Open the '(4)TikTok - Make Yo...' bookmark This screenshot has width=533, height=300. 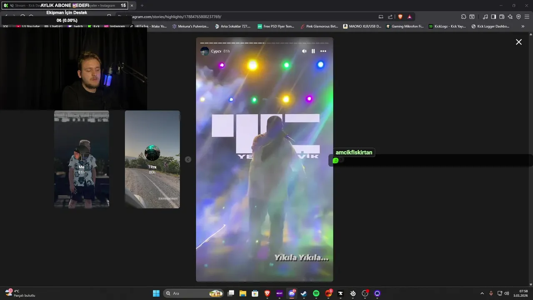click(x=148, y=26)
